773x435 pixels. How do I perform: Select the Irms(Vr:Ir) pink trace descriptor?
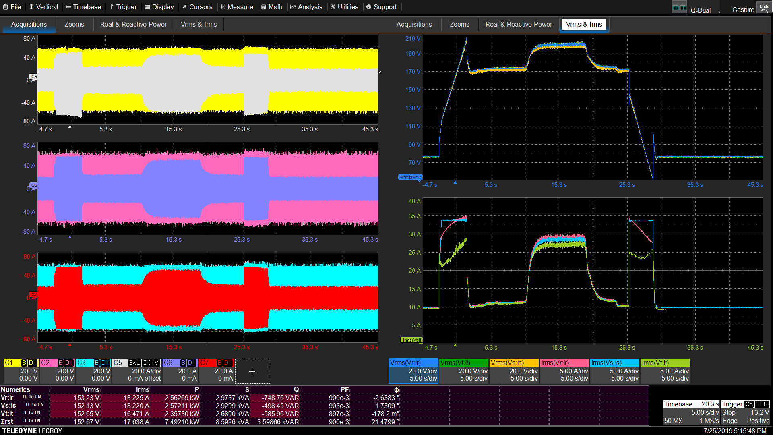(x=564, y=371)
